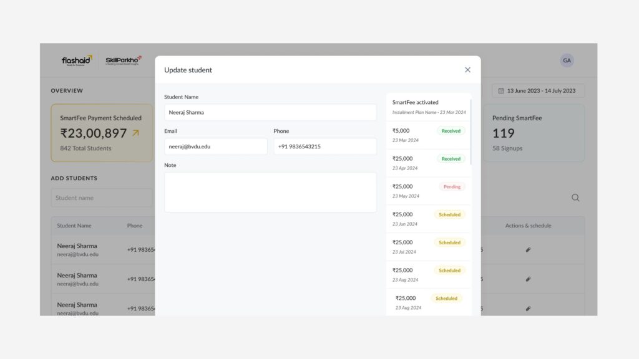The width and height of the screenshot is (639, 359).
Task: Click the search magnifier icon
Action: coord(575,198)
